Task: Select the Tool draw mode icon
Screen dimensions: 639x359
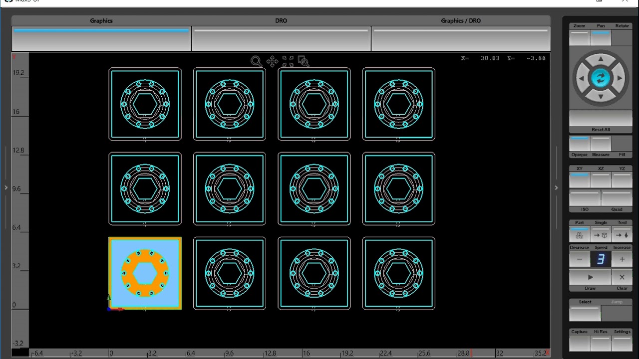Action: click(x=622, y=235)
